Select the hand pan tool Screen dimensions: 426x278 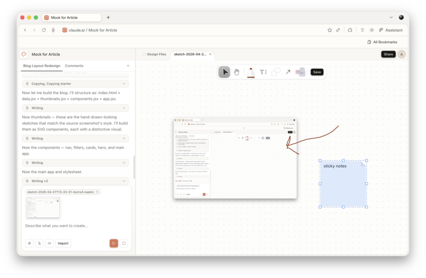tap(236, 72)
